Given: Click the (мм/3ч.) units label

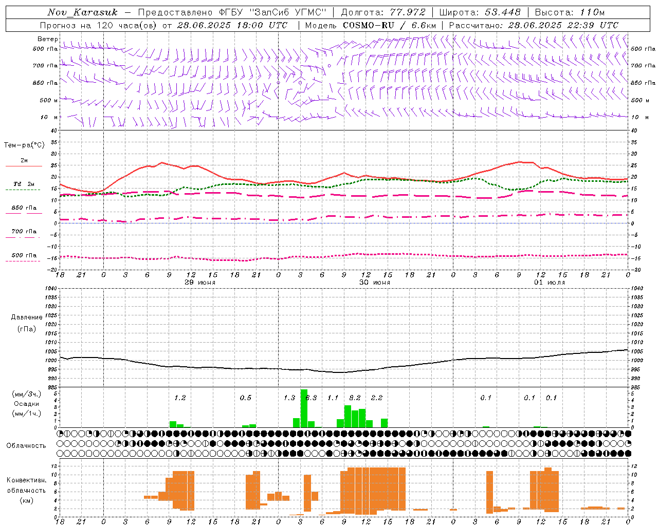Looking at the screenshot, I should tap(26, 394).
